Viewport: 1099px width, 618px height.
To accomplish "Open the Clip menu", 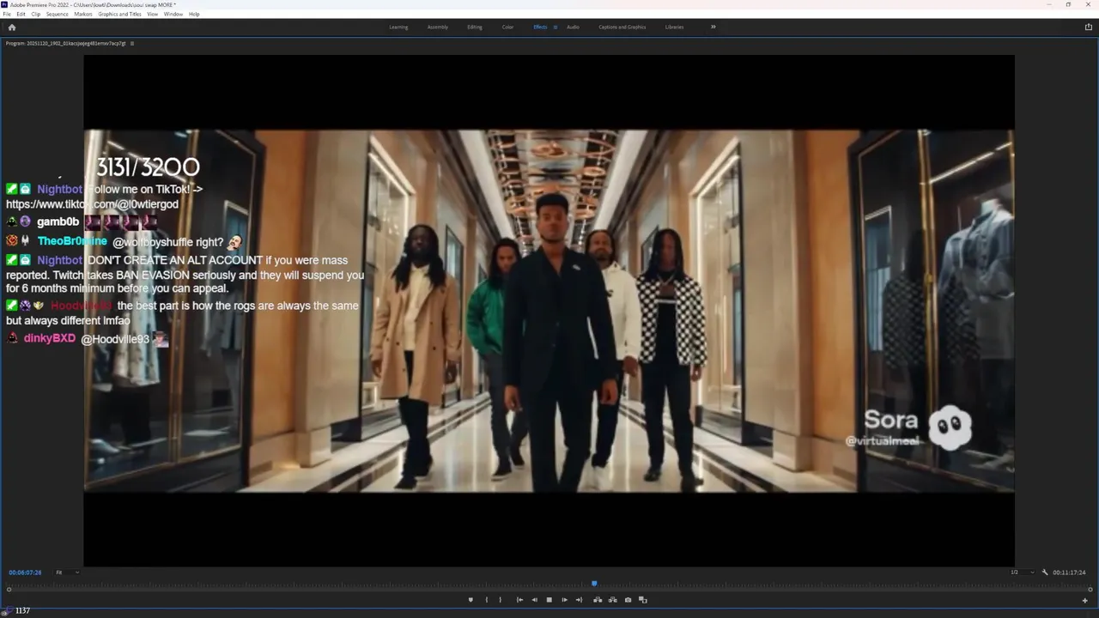I will tap(35, 14).
